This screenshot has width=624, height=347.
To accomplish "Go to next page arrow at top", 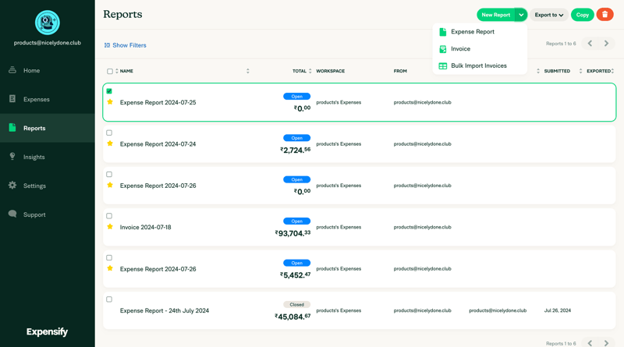I will pyautogui.click(x=607, y=44).
